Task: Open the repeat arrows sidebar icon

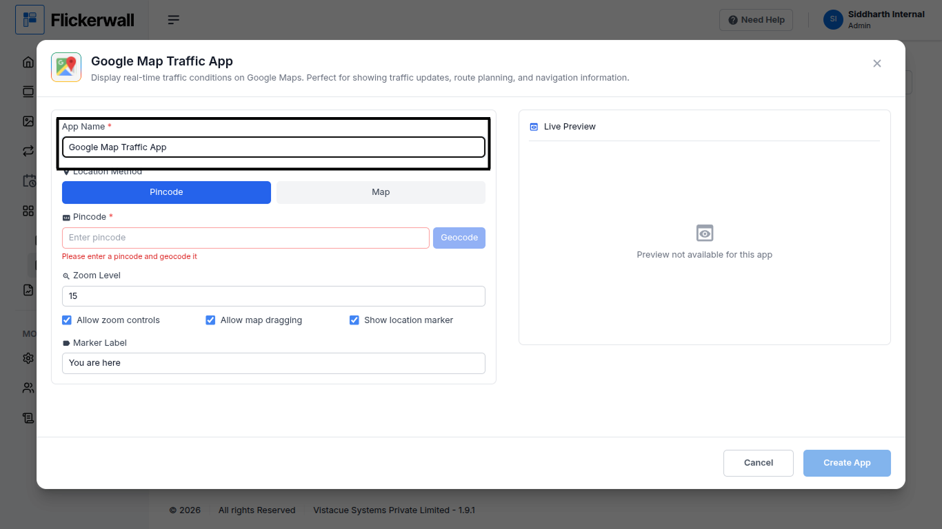Action: pyautogui.click(x=28, y=151)
